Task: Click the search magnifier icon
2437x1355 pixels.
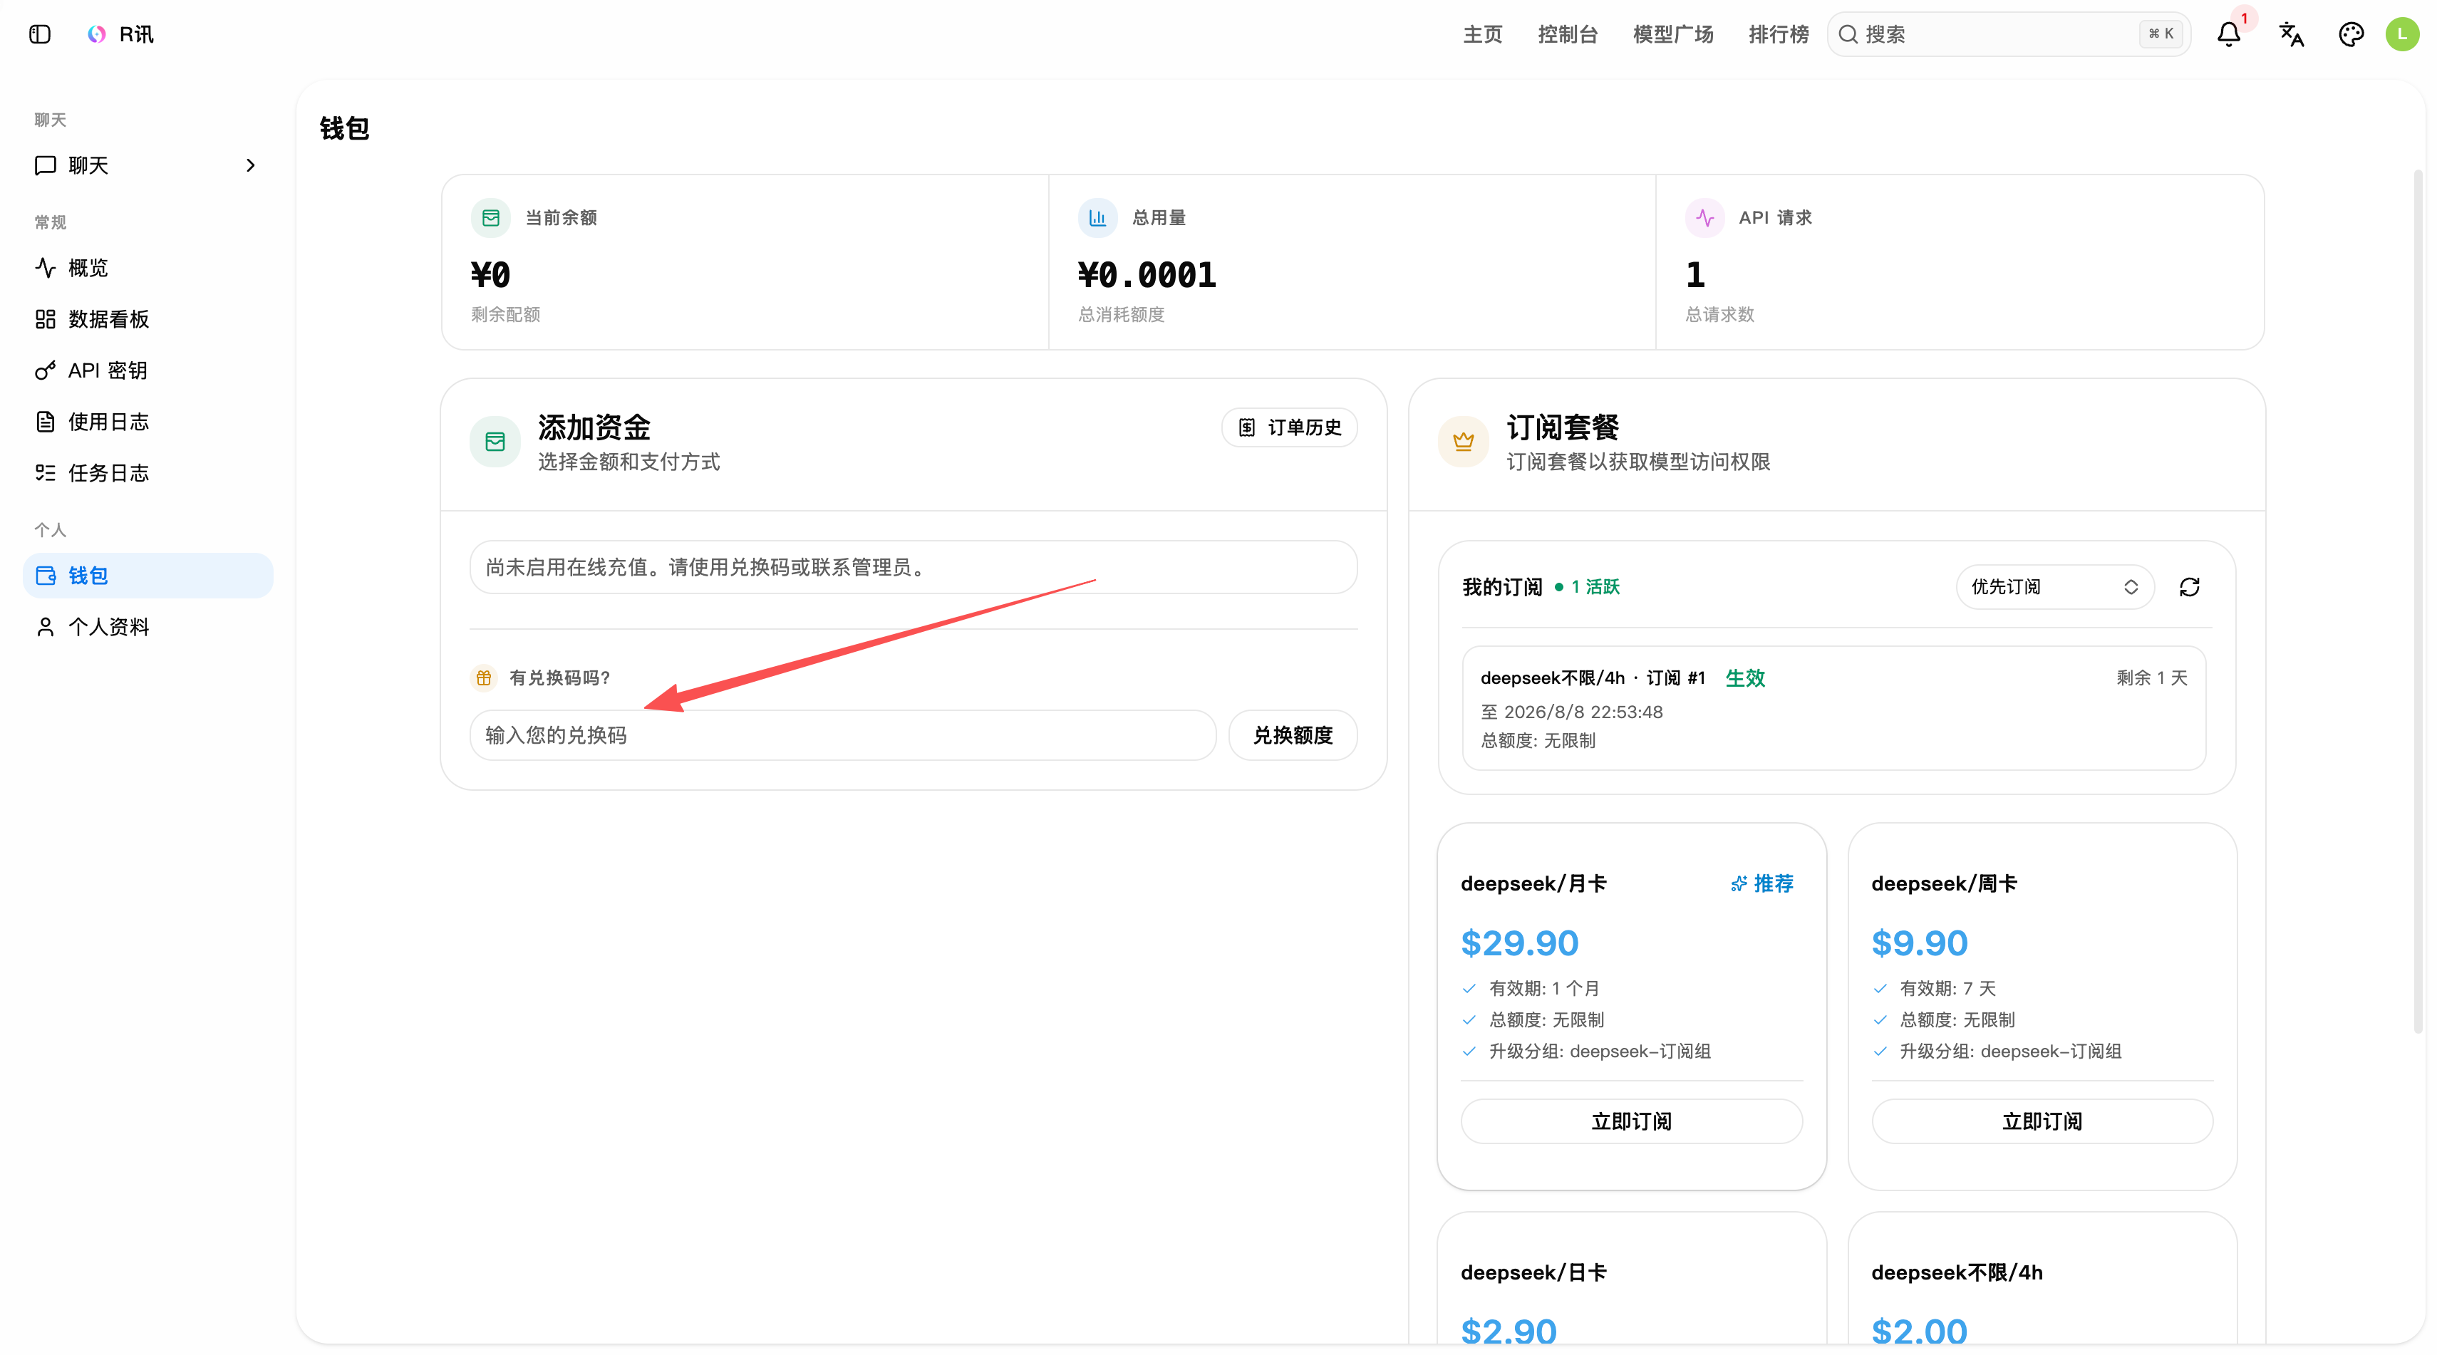Action: click(1848, 34)
